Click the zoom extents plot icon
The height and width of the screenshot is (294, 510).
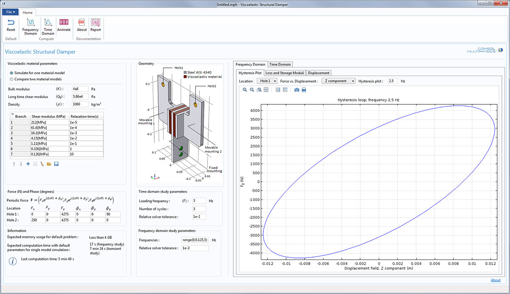point(266,90)
